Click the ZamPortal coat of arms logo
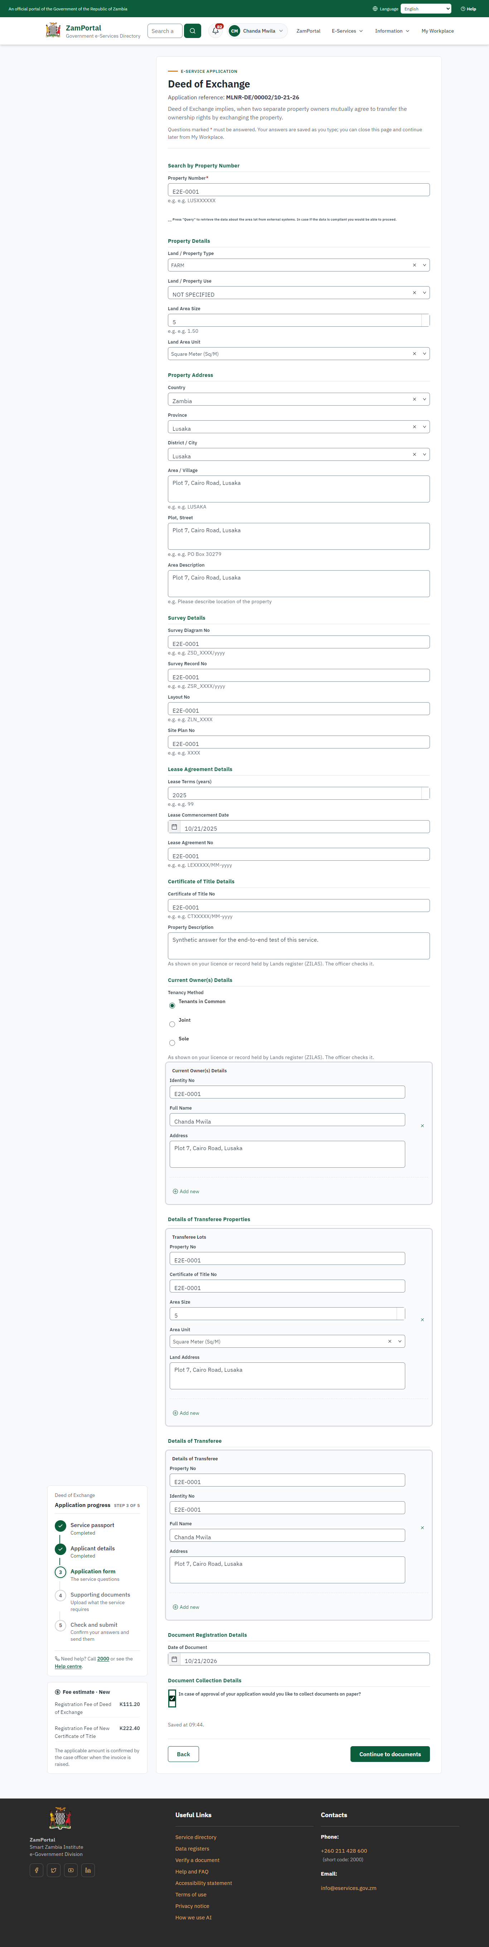This screenshot has width=489, height=1947. [x=53, y=30]
